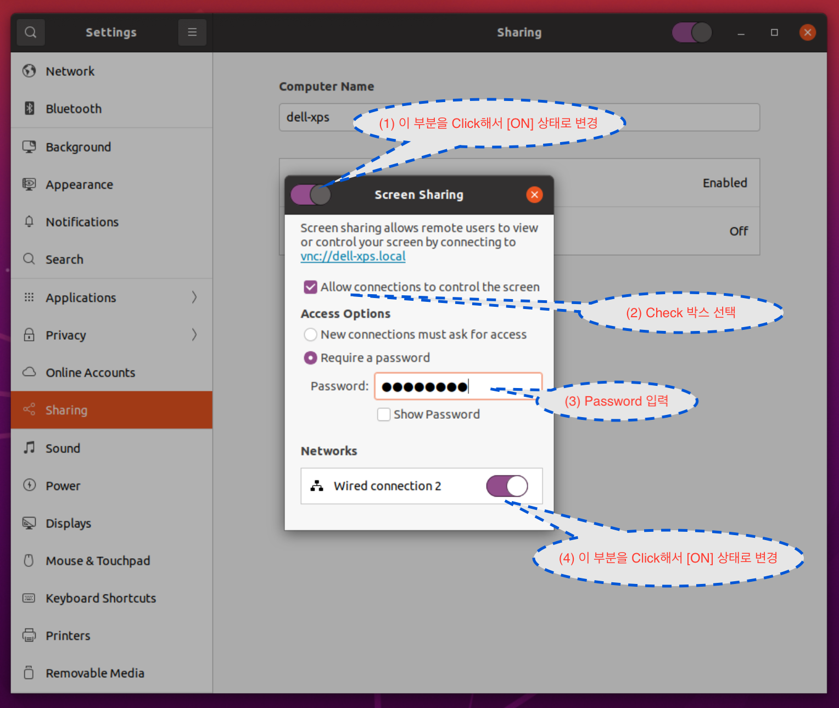The image size is (839, 708).
Task: Check the Show Password box
Action: pos(384,414)
